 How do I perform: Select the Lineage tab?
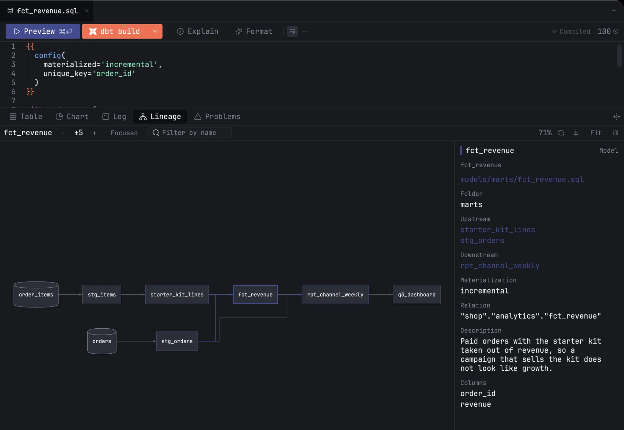[x=160, y=117]
